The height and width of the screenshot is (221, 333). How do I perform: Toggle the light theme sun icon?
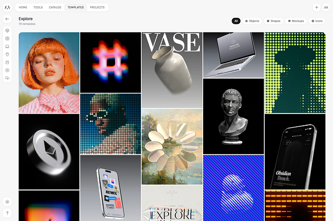click(7, 202)
